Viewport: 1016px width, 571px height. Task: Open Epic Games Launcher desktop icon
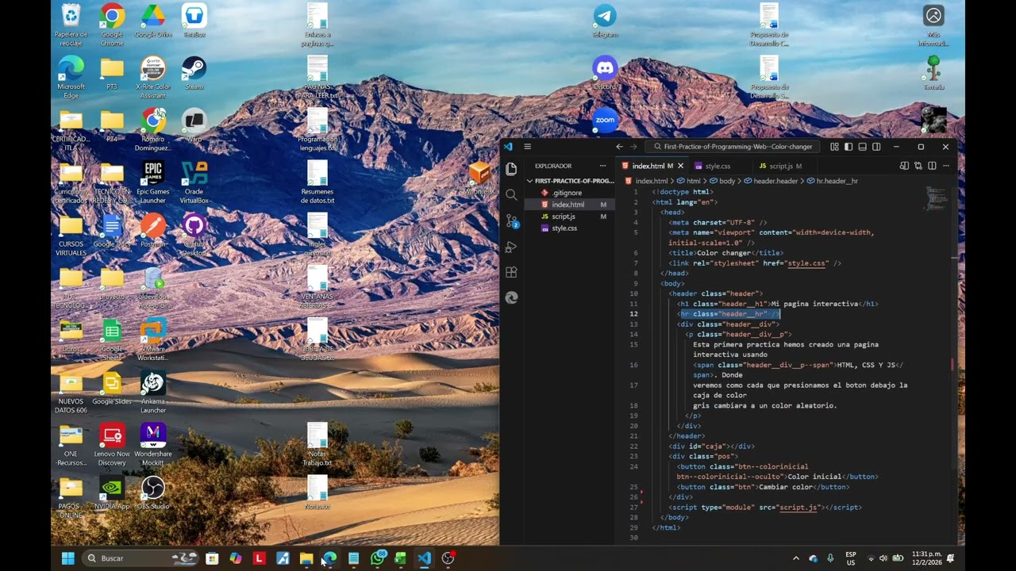(153, 182)
